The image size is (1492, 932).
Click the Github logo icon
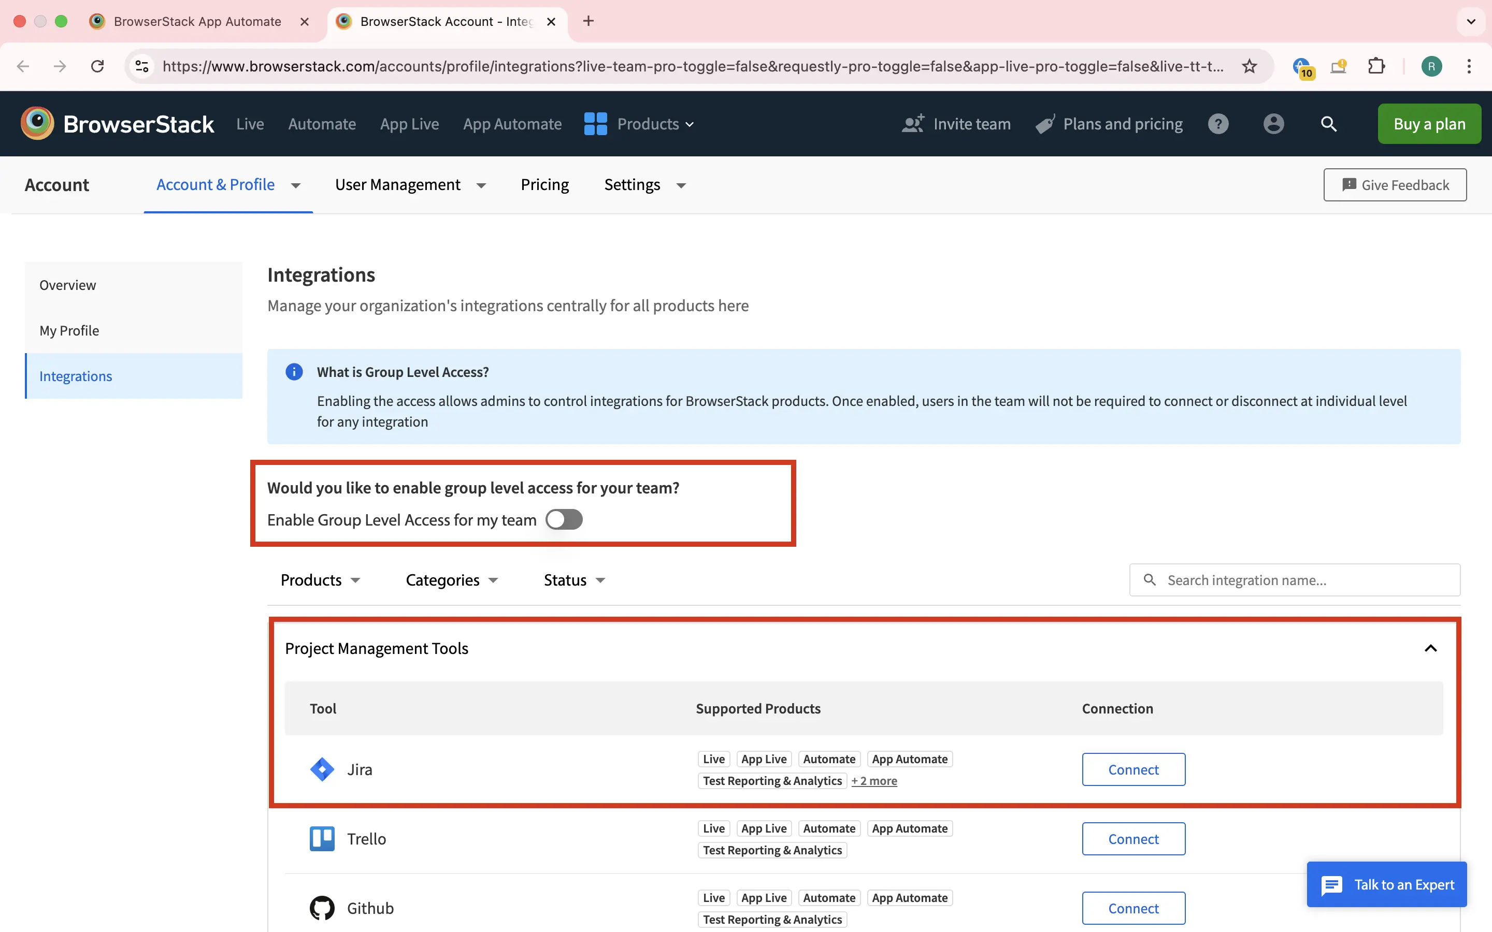pos(322,907)
